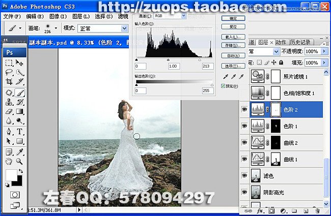Image resolution: width=331 pixels, height=216 pixels.
Task: Click the 确定 button
Action: 233,18
